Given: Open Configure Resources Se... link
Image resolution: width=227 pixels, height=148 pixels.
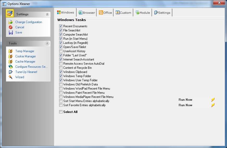Looking at the screenshot, I should coord(31,67).
